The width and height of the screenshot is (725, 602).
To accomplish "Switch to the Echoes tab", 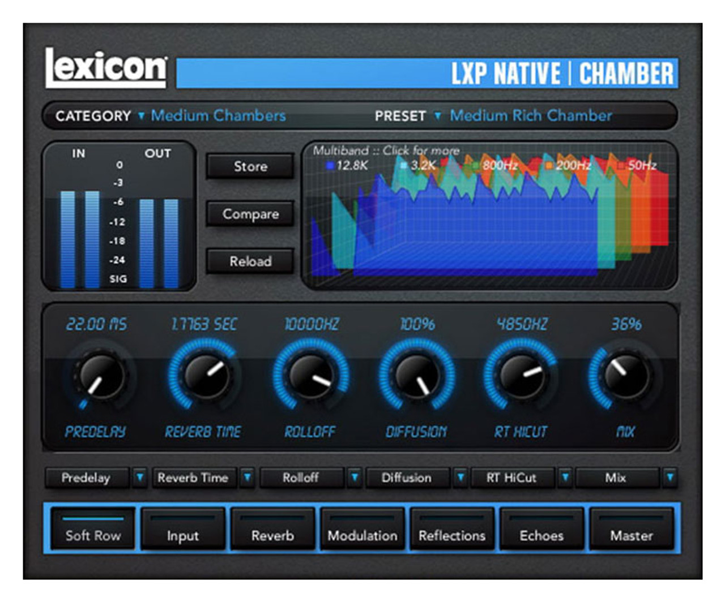I will point(541,528).
